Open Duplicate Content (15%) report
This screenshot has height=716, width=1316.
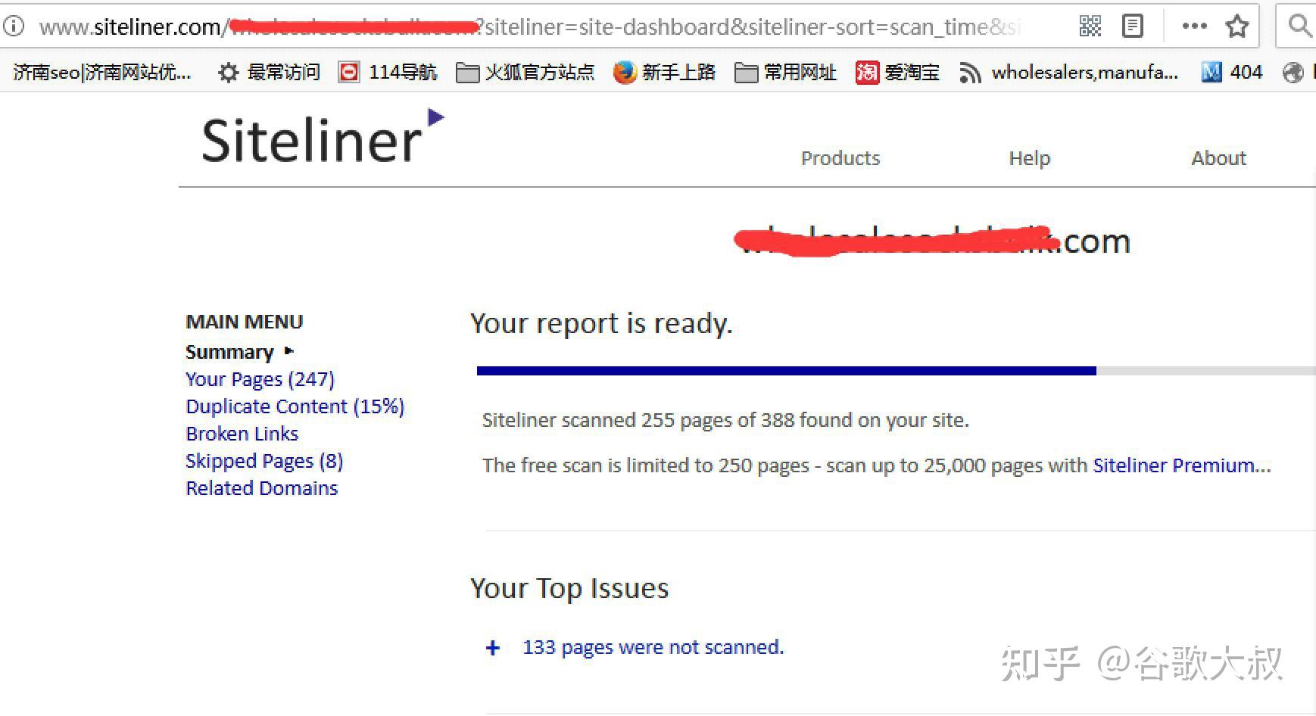[x=295, y=406]
